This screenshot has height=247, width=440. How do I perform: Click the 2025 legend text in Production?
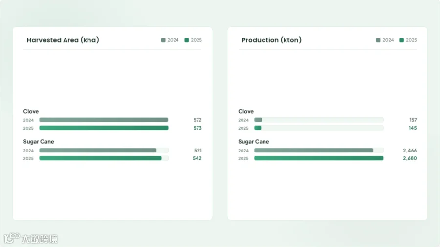411,40
